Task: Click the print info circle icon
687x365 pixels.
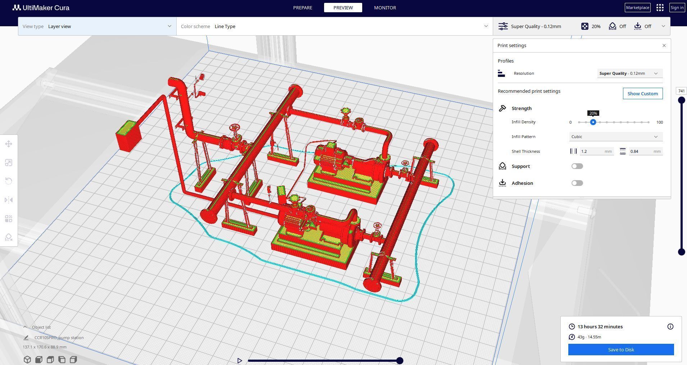Action: click(x=670, y=327)
